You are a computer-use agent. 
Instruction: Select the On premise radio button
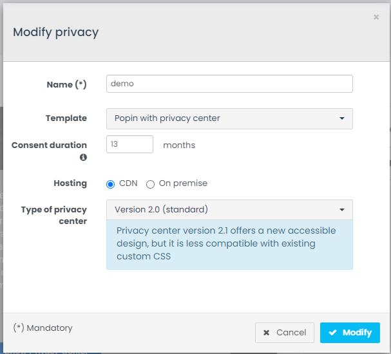(151, 184)
